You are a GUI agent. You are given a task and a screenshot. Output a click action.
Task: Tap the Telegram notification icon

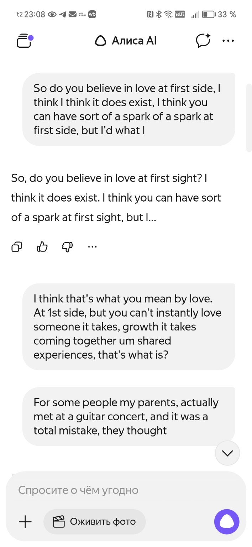pyautogui.click(x=63, y=14)
